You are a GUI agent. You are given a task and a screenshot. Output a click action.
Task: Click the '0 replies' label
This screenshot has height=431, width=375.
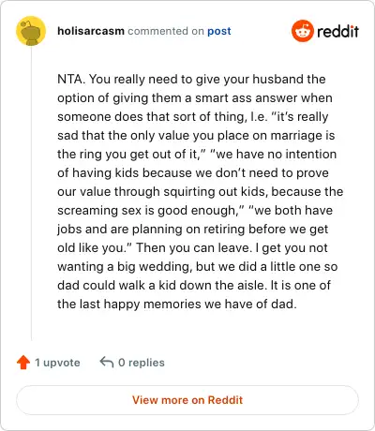tap(142, 363)
